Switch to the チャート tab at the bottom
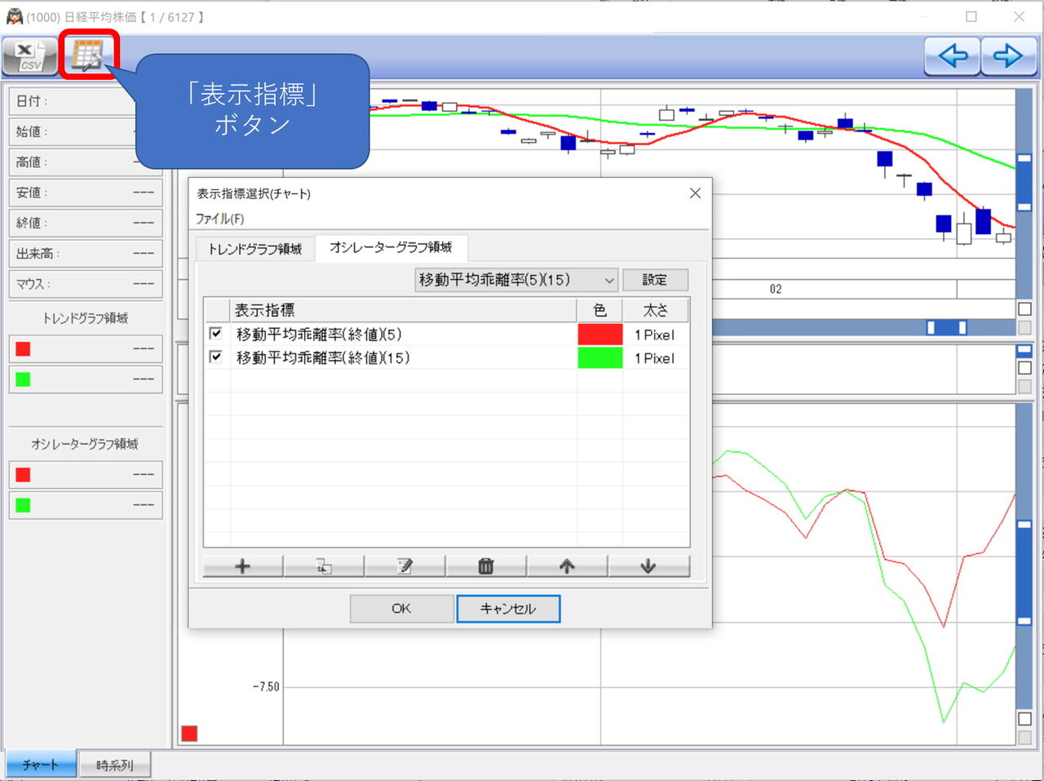Screen dimensions: 1044x781 [40, 765]
